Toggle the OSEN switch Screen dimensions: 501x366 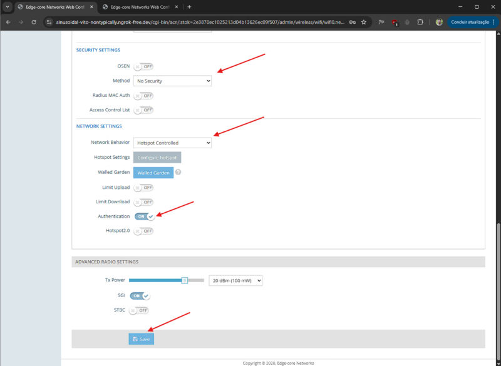point(143,66)
